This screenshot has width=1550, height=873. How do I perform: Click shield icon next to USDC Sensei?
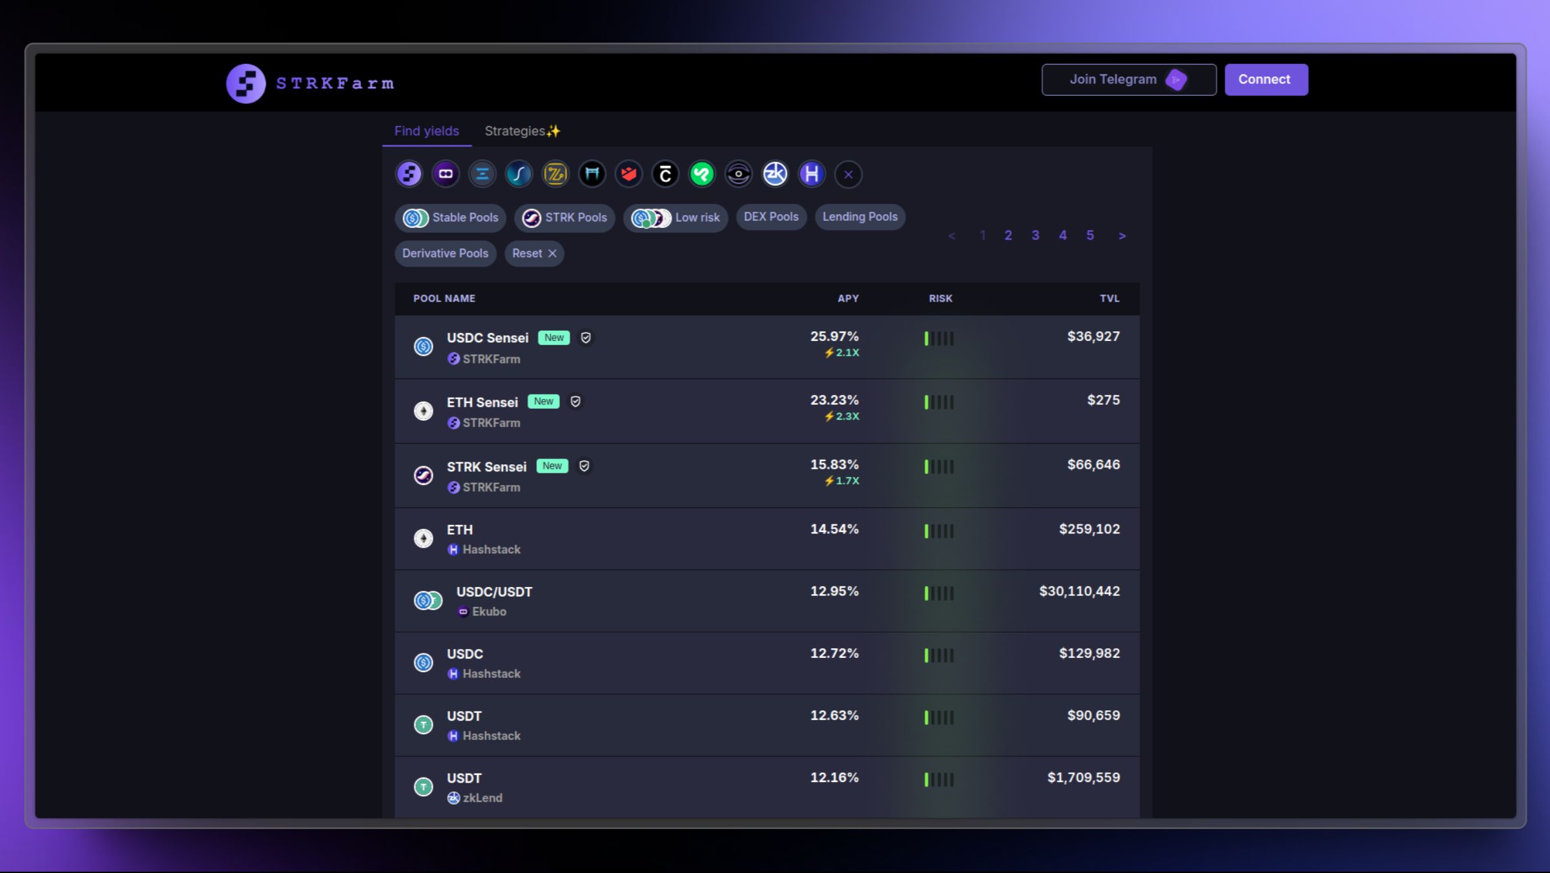point(586,338)
